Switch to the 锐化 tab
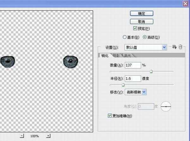The height and width of the screenshot is (141, 190). [x=105, y=56]
